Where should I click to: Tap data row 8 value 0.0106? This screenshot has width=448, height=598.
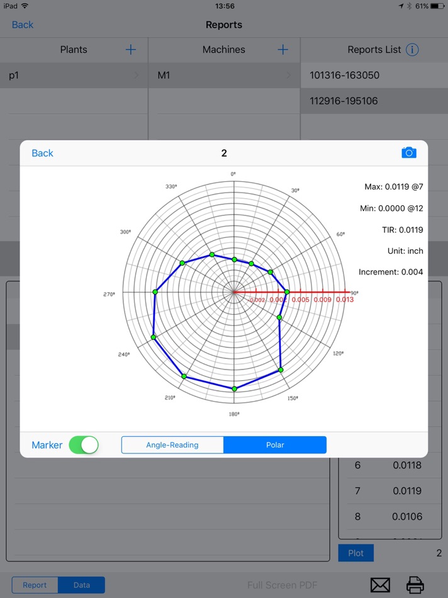407,517
